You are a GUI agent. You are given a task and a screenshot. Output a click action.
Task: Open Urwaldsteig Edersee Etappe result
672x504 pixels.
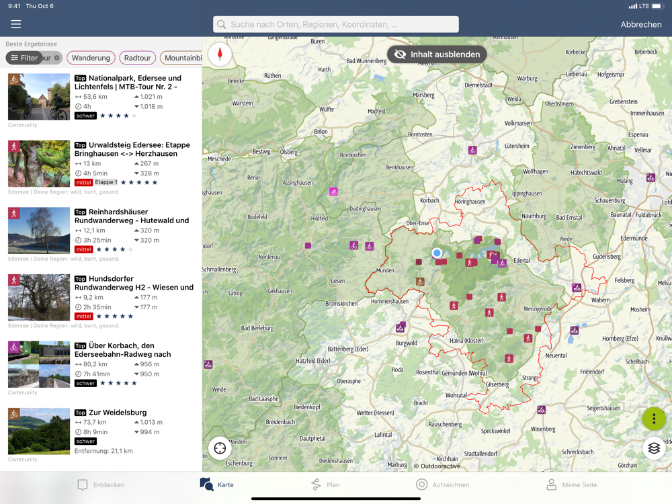pos(101,166)
